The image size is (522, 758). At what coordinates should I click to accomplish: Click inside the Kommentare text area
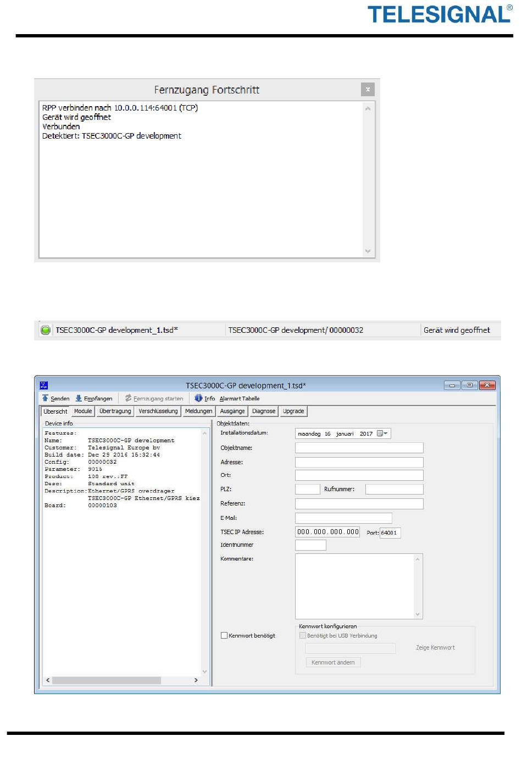coord(355,586)
